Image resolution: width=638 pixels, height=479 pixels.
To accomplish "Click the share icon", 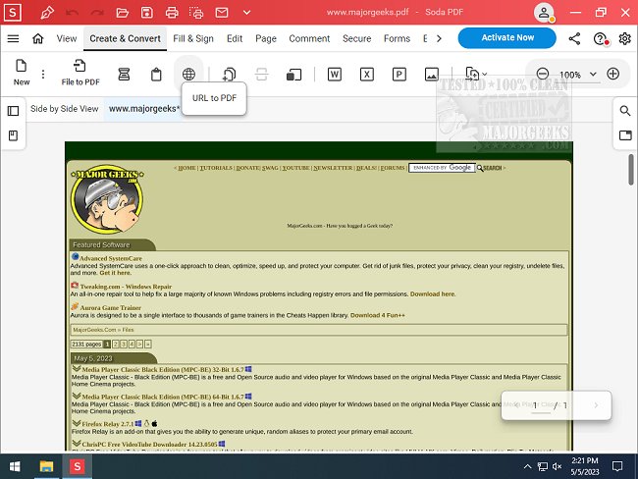I will [x=574, y=38].
